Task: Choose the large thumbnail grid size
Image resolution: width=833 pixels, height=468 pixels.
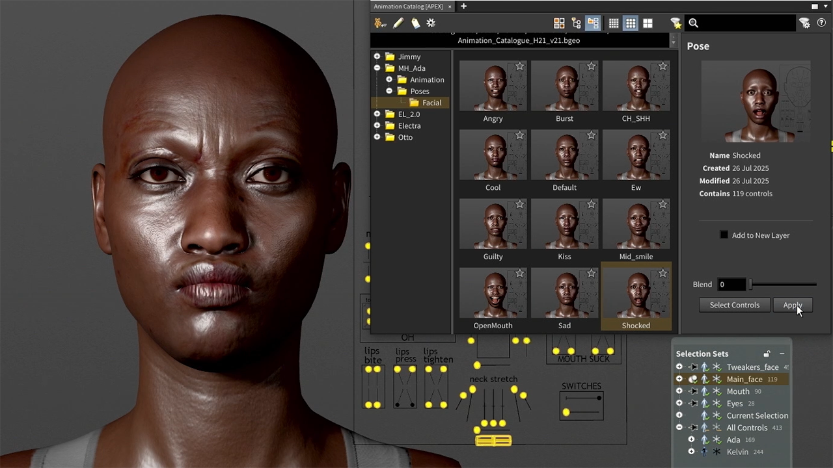Action: [648, 23]
